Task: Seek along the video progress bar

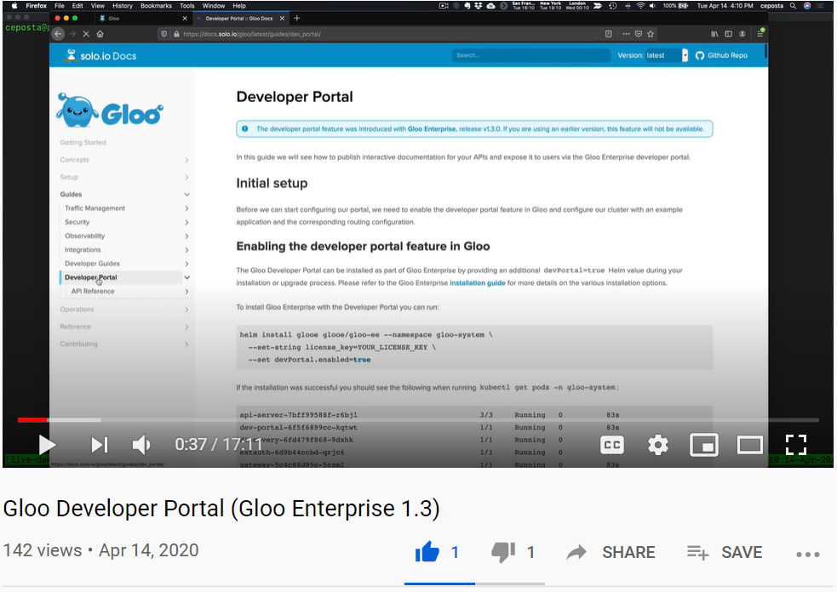Action: 418,420
